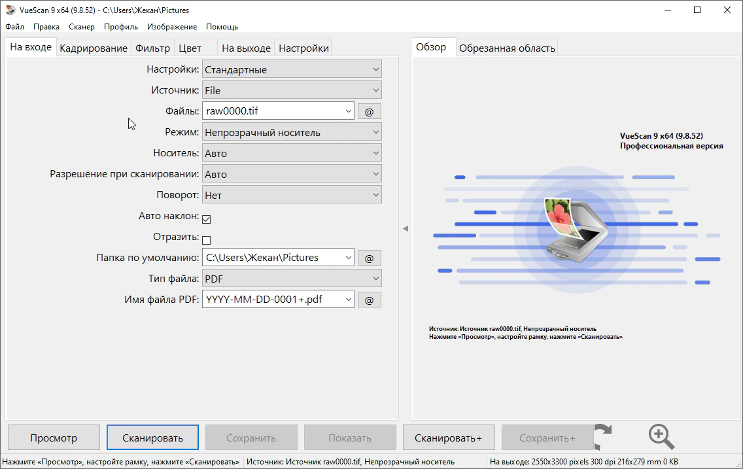Click the @ button beside Имя файла PDF

(x=369, y=300)
